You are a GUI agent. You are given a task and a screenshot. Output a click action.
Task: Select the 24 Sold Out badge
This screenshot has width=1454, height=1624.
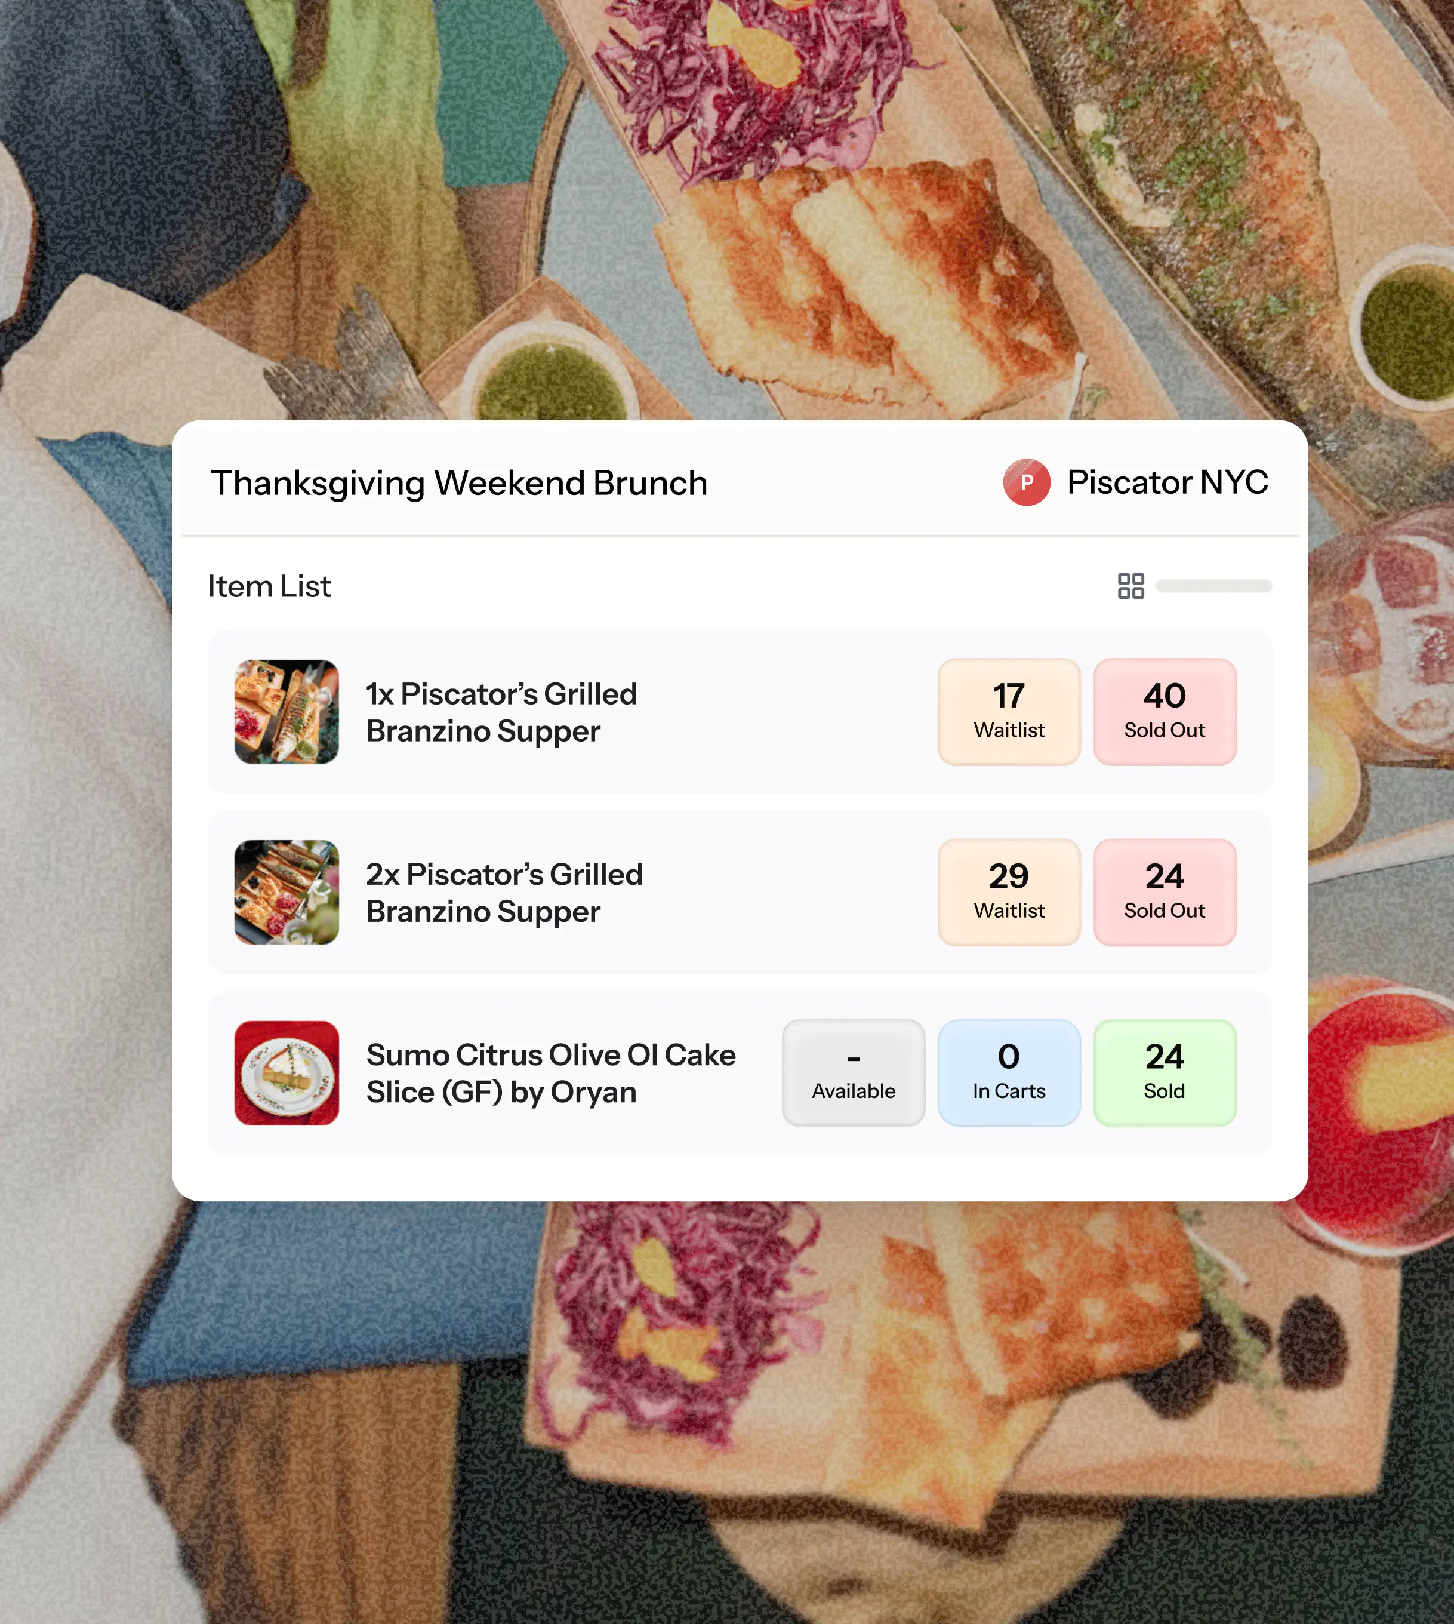coord(1165,892)
